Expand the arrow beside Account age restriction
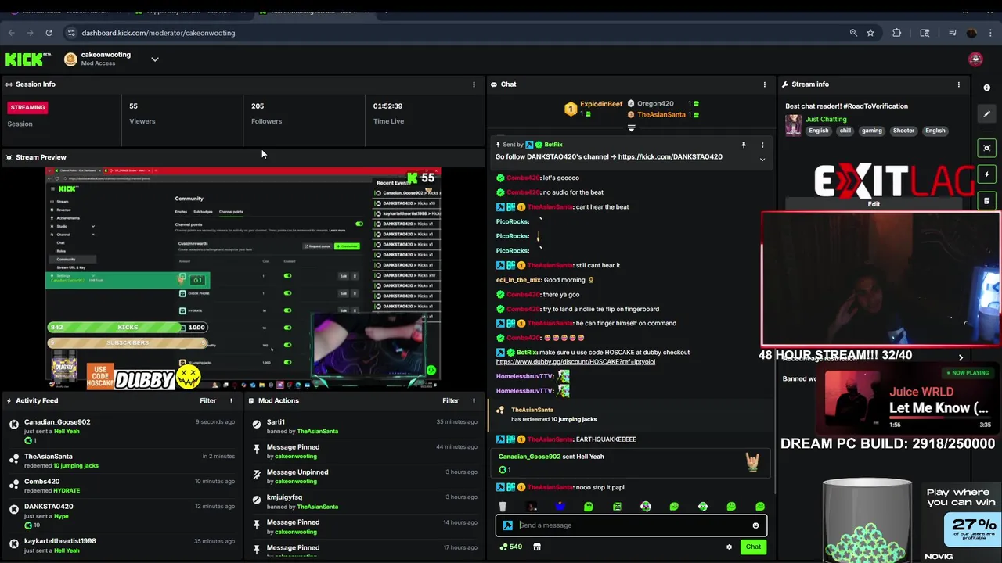 pos(961,358)
